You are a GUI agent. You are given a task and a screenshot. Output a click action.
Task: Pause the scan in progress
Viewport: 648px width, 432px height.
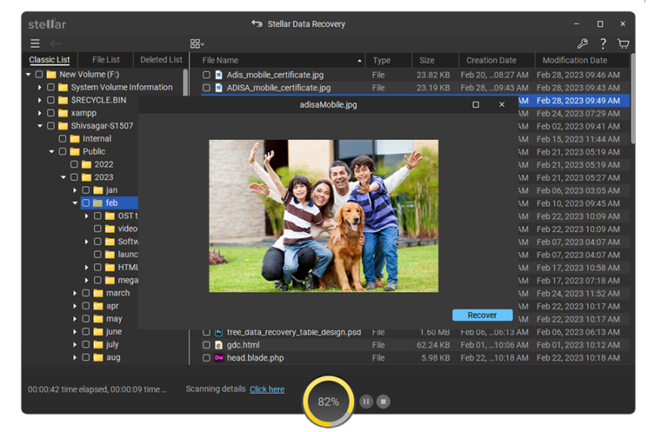click(x=366, y=401)
